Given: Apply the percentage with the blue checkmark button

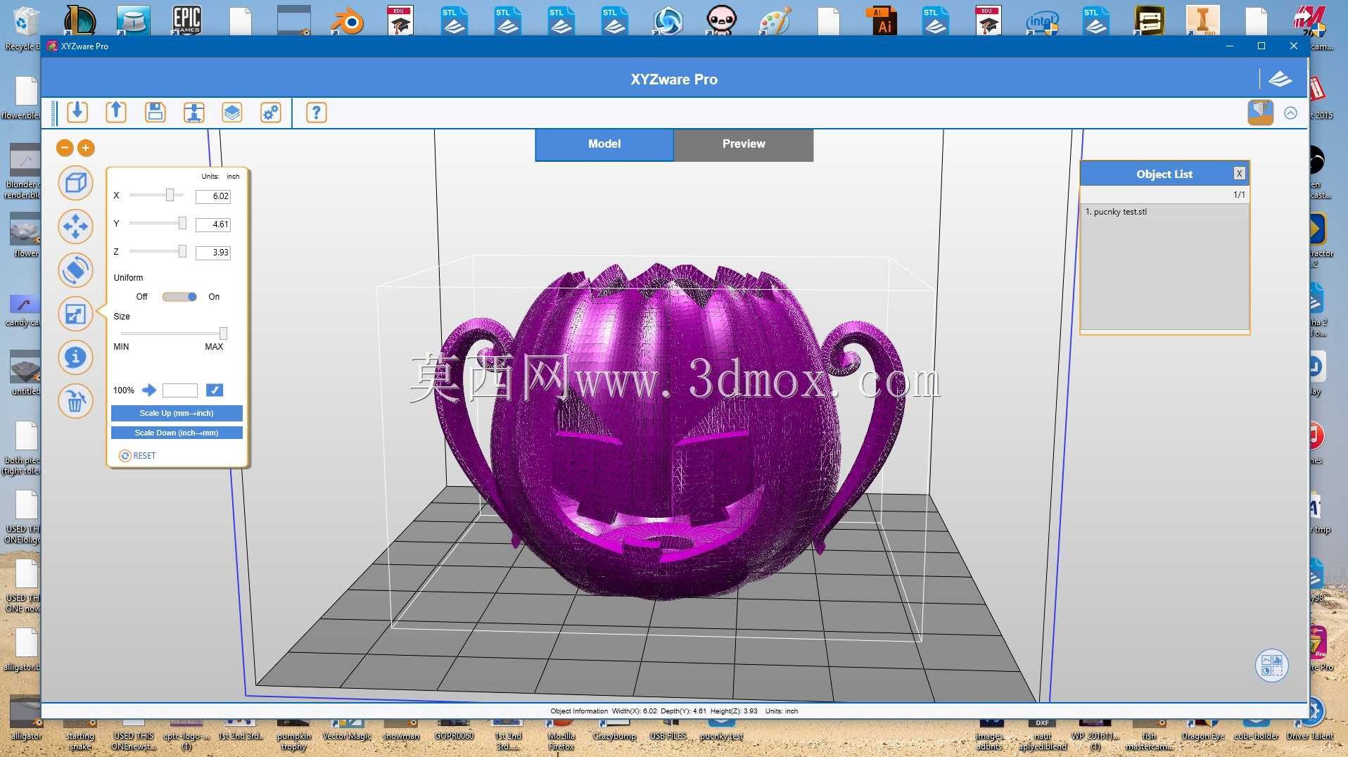Looking at the screenshot, I should coord(215,390).
